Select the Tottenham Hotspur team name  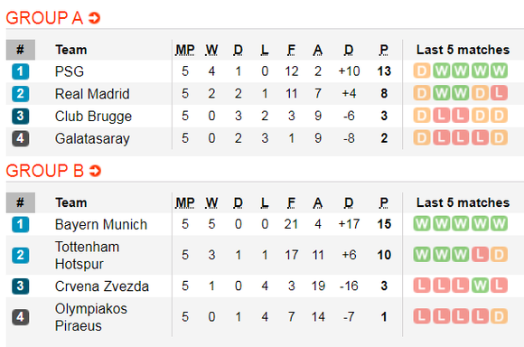pos(87,256)
